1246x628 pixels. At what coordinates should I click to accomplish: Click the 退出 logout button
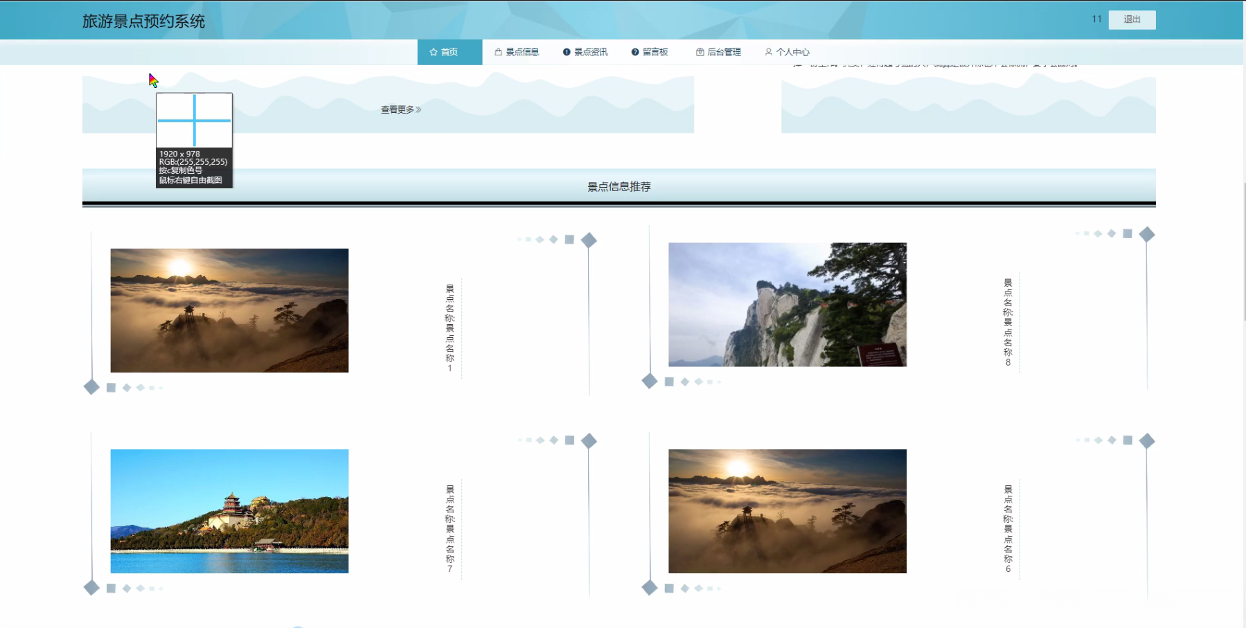1132,19
